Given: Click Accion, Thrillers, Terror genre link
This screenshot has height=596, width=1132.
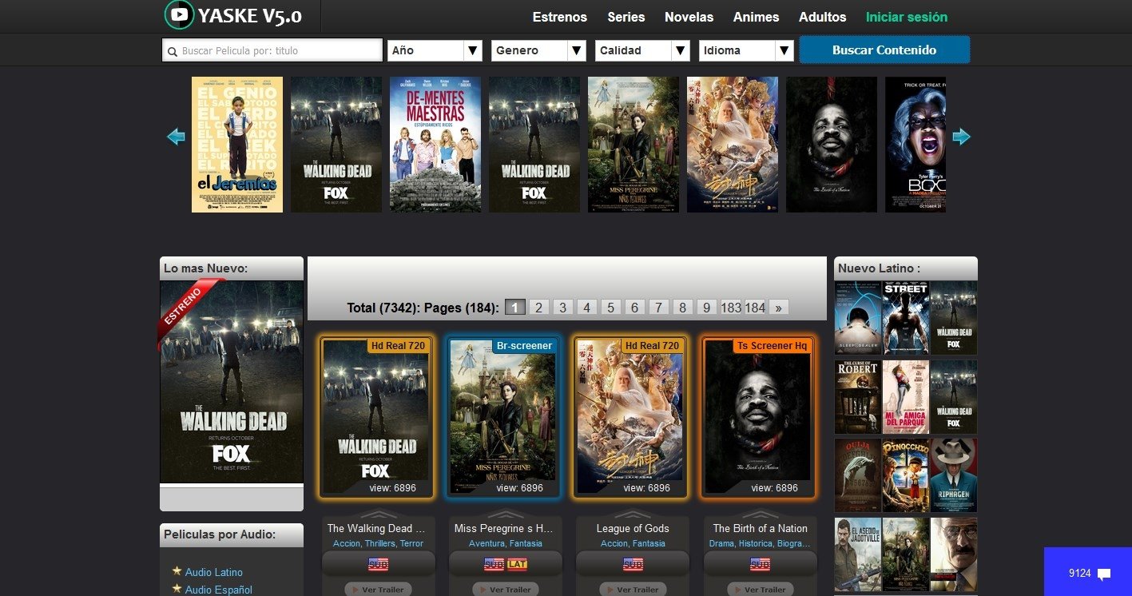Looking at the screenshot, I should tap(378, 543).
